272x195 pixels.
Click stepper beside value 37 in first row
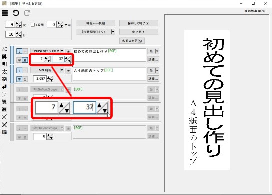[68, 59]
